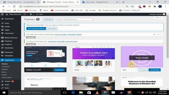Open Live Preview of Divi theme
The width and height of the screenshot is (169, 95).
(x=154, y=70)
